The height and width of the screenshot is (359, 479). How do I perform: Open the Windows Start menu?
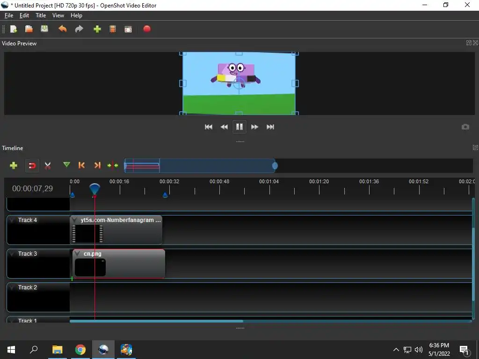point(11,350)
